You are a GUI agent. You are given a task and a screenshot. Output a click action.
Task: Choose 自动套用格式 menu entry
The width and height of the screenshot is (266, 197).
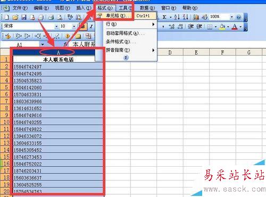click(x=126, y=33)
